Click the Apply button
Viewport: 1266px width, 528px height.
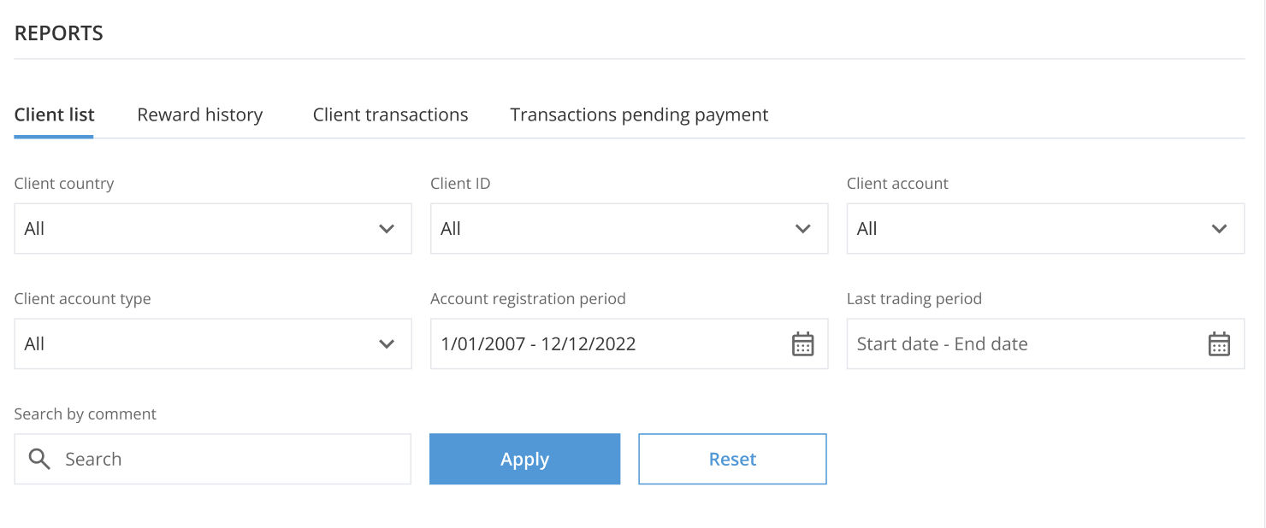click(524, 459)
